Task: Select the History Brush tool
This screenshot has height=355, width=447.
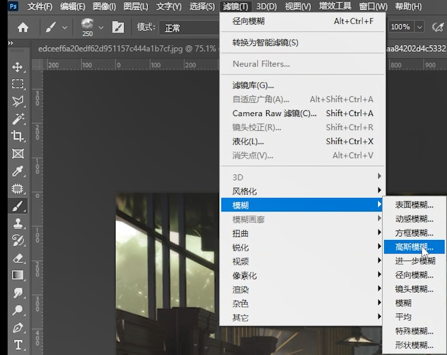Action: [18, 241]
